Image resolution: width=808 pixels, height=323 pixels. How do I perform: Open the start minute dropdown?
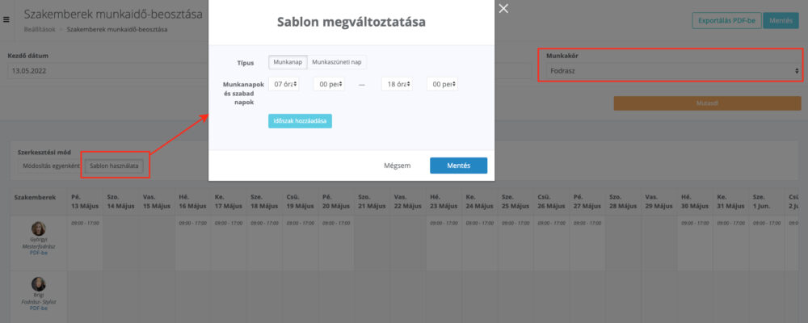coord(329,84)
